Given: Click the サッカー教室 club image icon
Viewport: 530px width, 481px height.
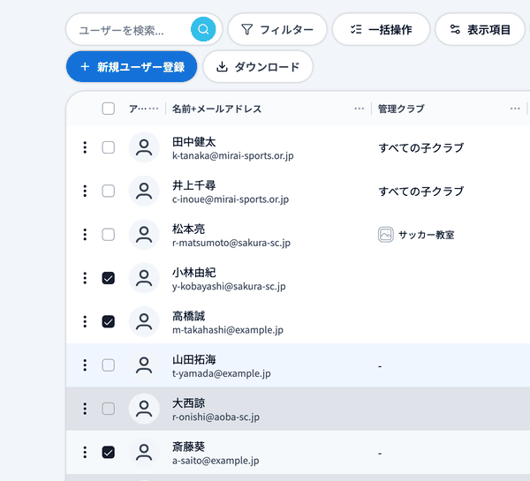Looking at the screenshot, I should (x=386, y=235).
